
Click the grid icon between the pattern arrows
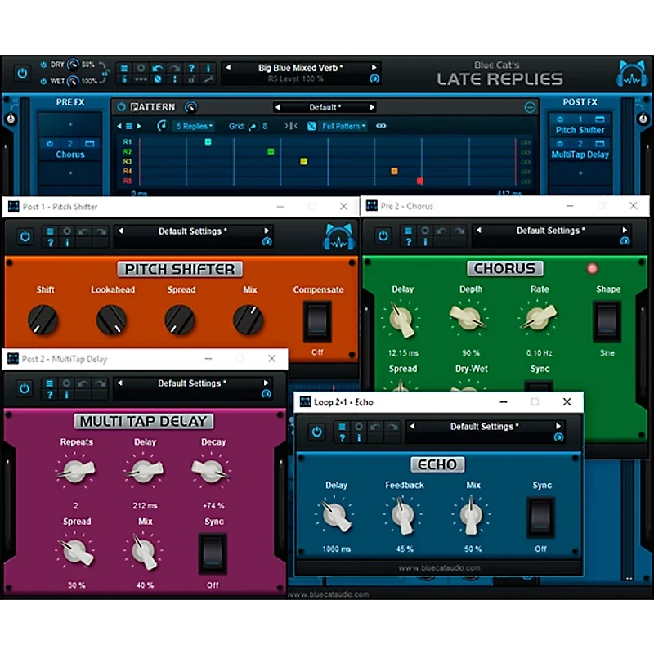click(x=129, y=126)
